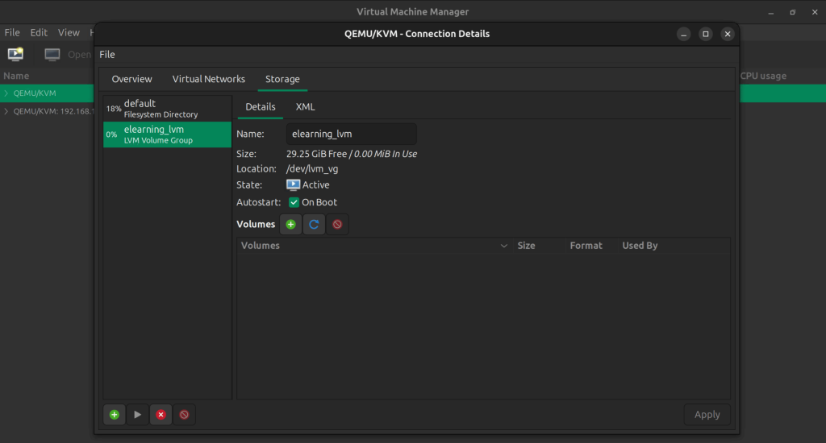Minimize the Connection Details window
Image resolution: width=826 pixels, height=443 pixels.
[x=683, y=34]
